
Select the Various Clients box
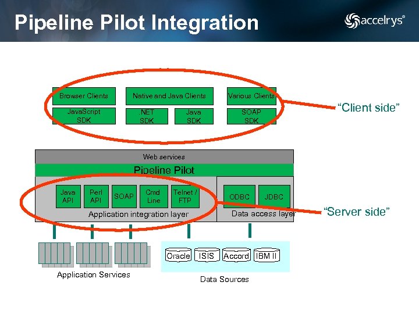(251, 96)
